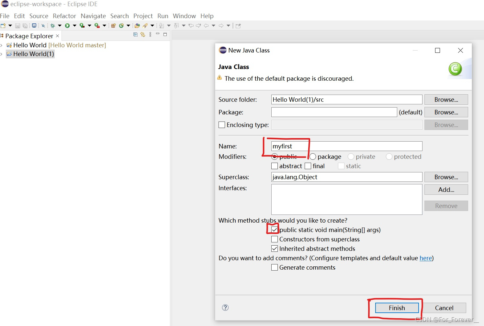Click the Coverage run icon
This screenshot has height=326, width=484.
pyautogui.click(x=82, y=26)
